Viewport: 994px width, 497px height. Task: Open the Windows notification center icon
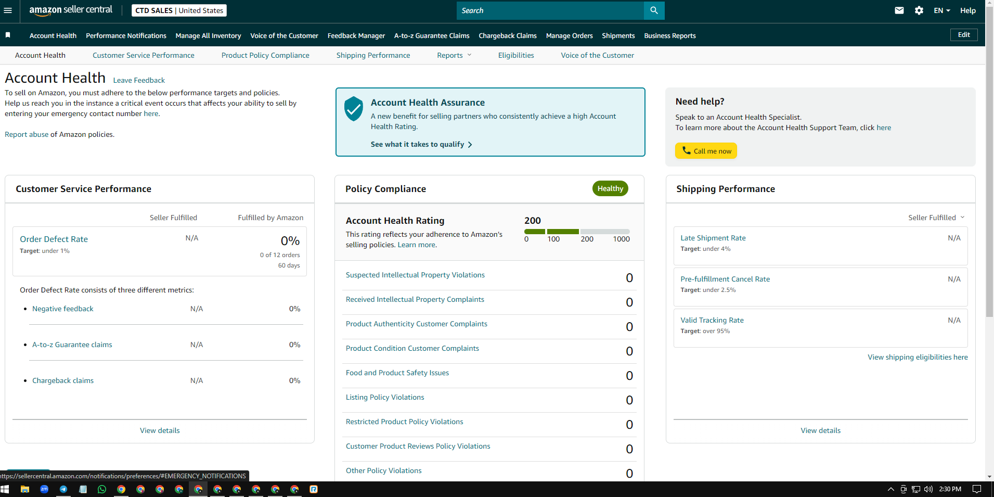[x=977, y=489]
